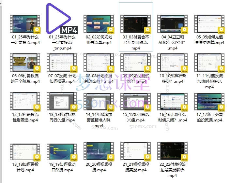Click the 18_18如何叠投计划.mp4 file thumbnail
This screenshot has height=183, width=230.
coord(25,151)
